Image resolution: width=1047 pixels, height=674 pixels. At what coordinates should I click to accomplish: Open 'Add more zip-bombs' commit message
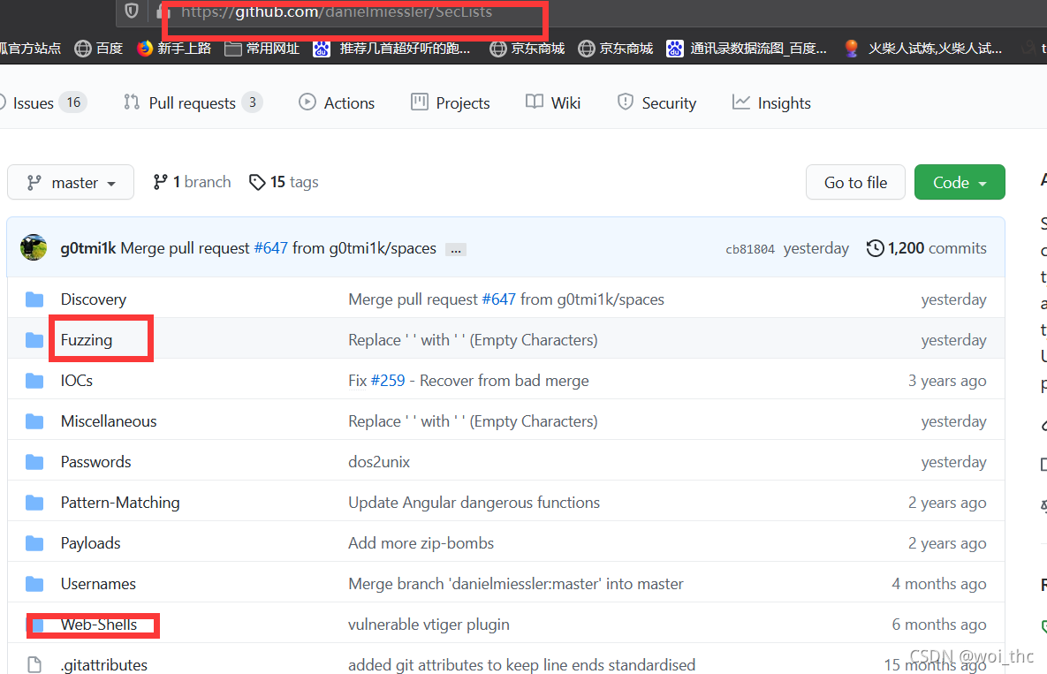(x=421, y=543)
